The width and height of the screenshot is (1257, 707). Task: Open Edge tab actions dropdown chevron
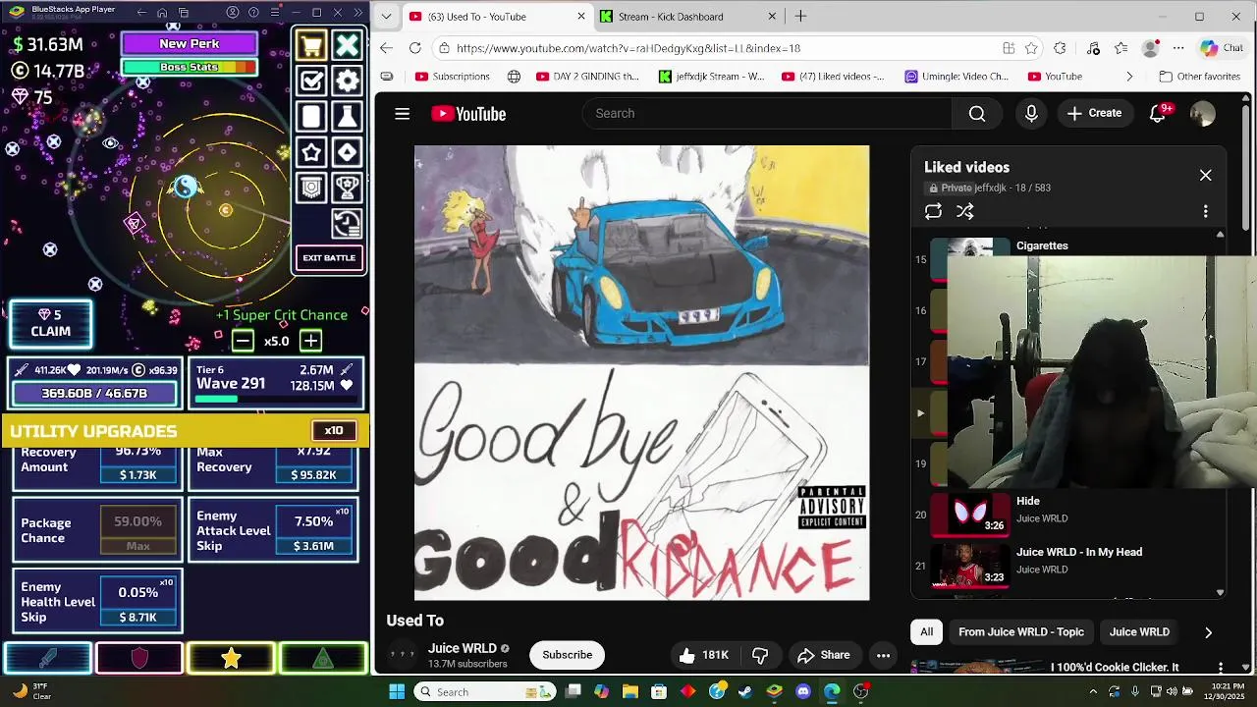pos(387,17)
